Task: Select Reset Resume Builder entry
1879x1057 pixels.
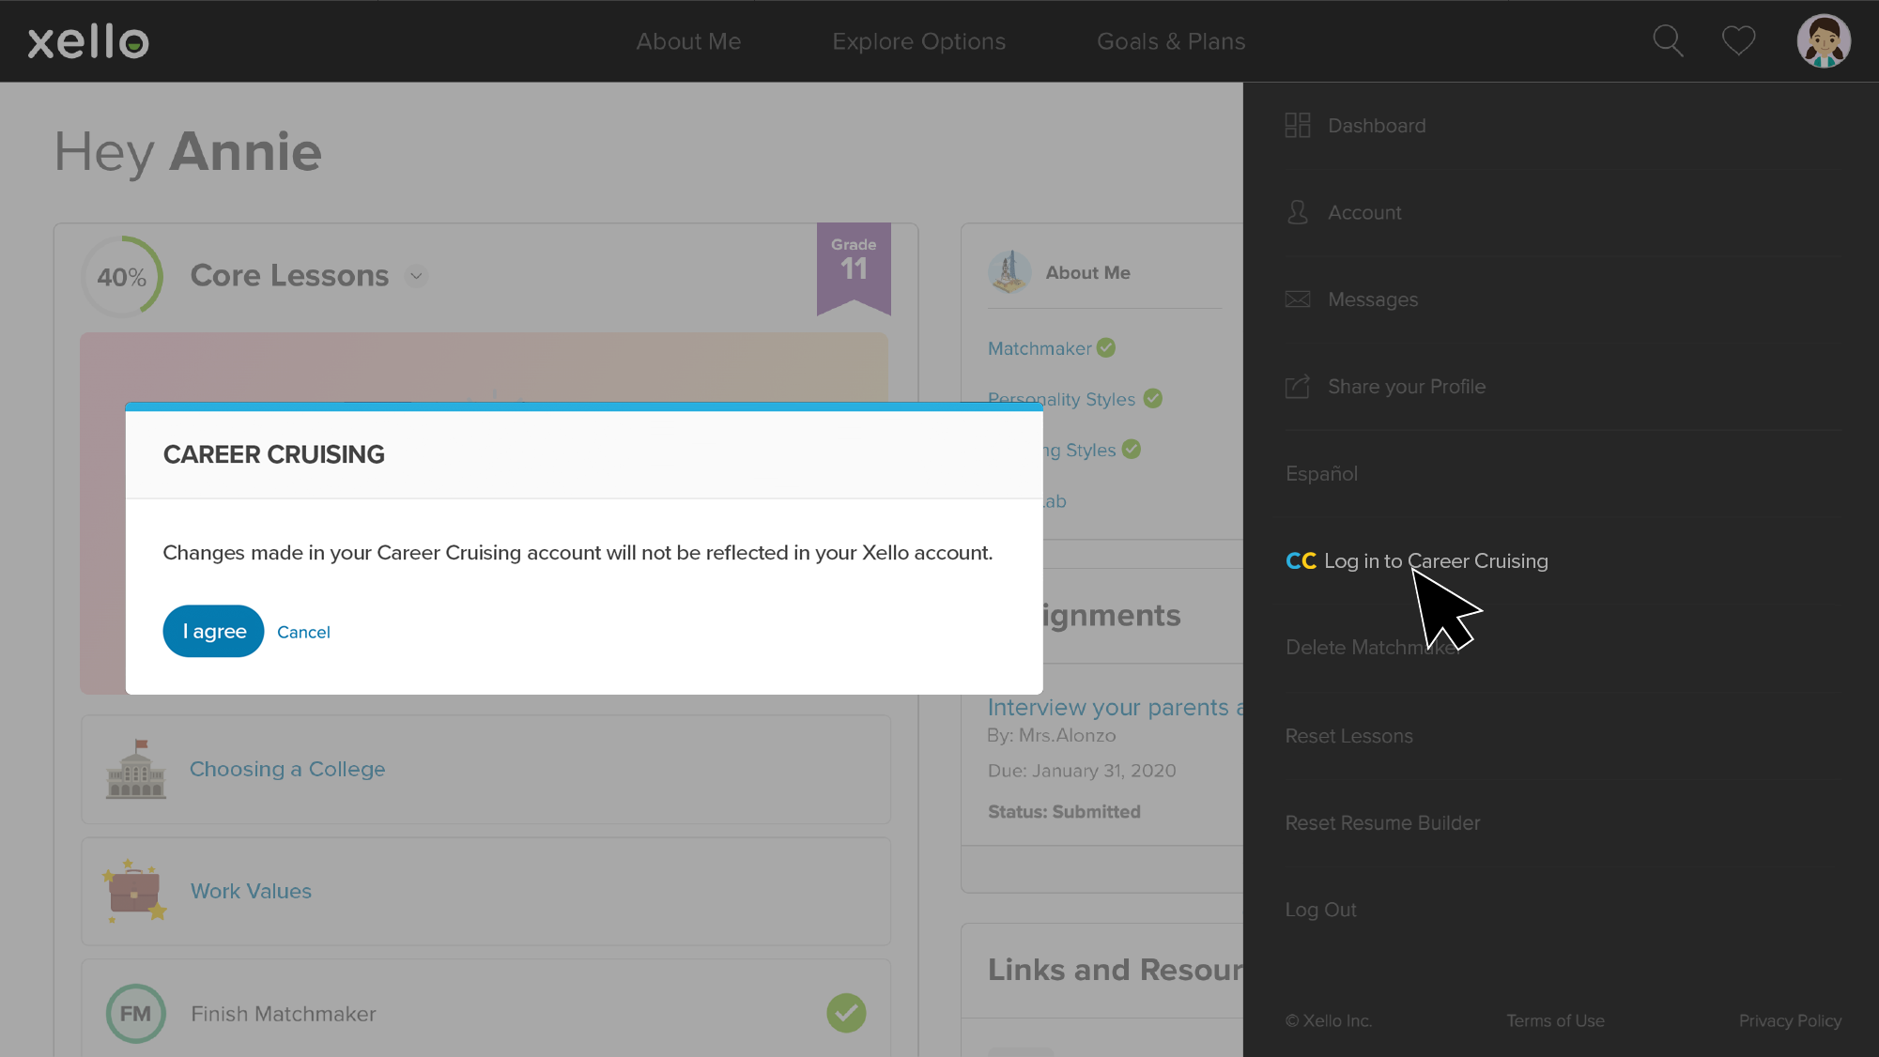Action: click(x=1382, y=822)
